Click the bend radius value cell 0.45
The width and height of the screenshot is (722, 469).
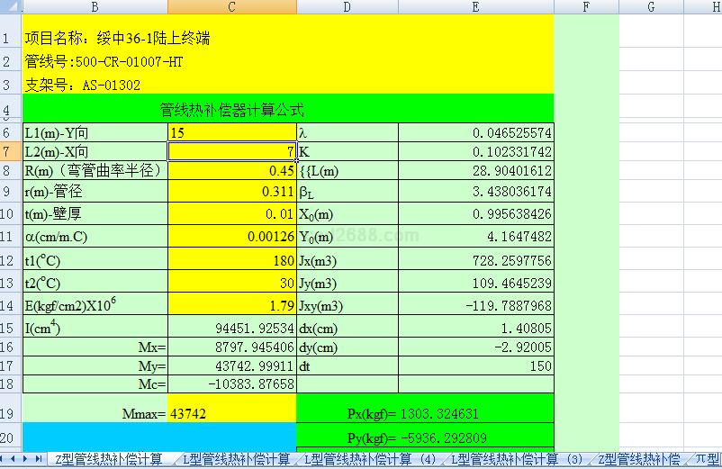tap(231, 170)
